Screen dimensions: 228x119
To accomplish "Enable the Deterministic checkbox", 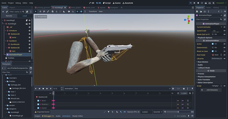I will (x=212, y=48).
